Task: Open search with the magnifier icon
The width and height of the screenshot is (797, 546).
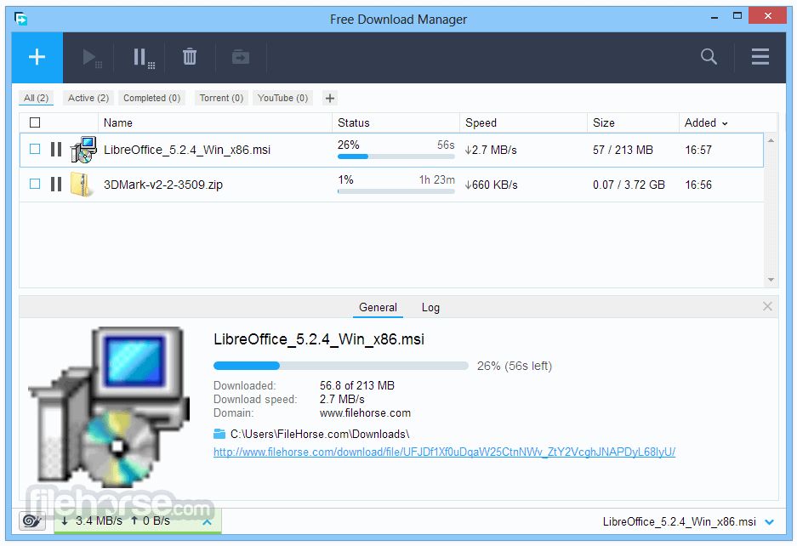Action: (x=709, y=56)
